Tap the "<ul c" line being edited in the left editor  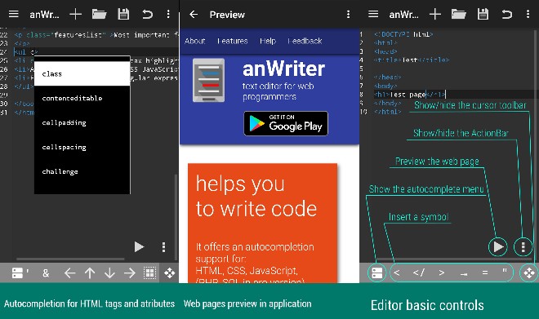pyautogui.click(x=26, y=52)
